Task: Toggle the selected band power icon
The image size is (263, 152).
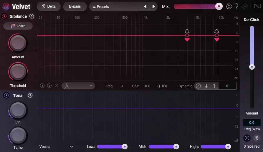Action: (42, 86)
